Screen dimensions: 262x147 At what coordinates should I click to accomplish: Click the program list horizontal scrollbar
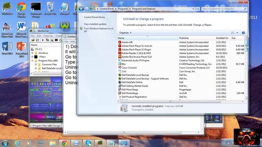(170, 101)
